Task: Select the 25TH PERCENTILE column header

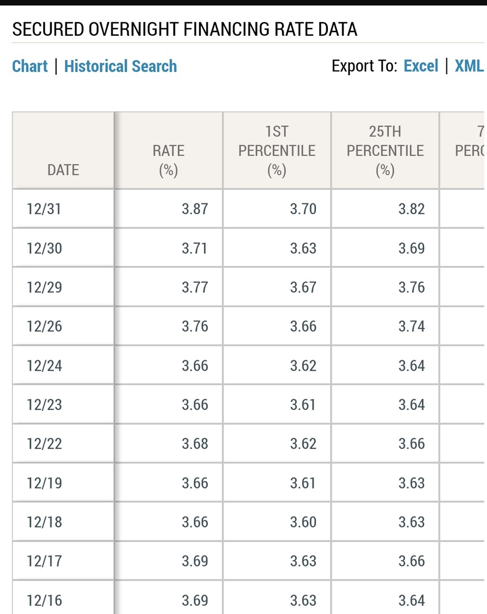Action: pos(385,150)
